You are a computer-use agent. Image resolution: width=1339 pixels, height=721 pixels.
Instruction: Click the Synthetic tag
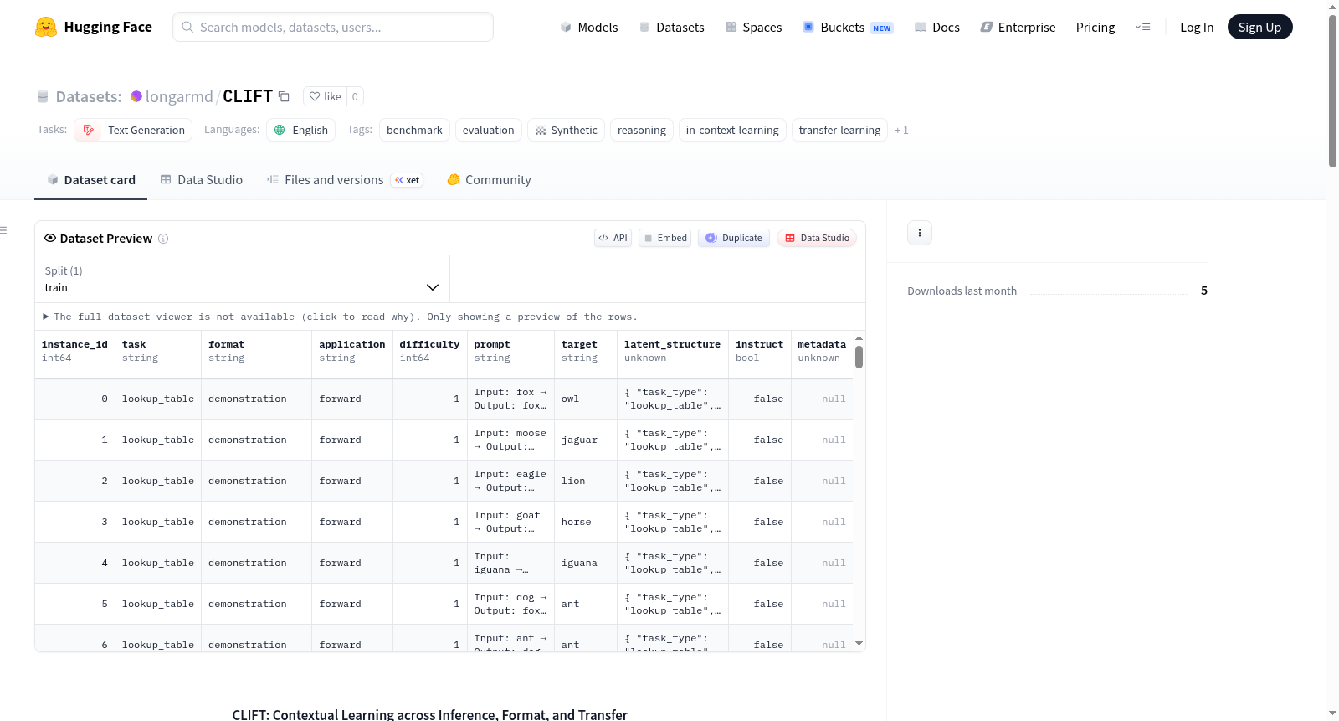pos(566,130)
